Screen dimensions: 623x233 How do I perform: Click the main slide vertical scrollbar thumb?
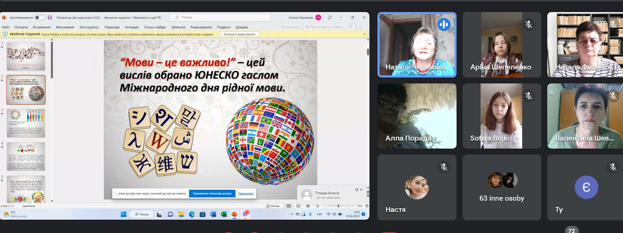[x=368, y=52]
